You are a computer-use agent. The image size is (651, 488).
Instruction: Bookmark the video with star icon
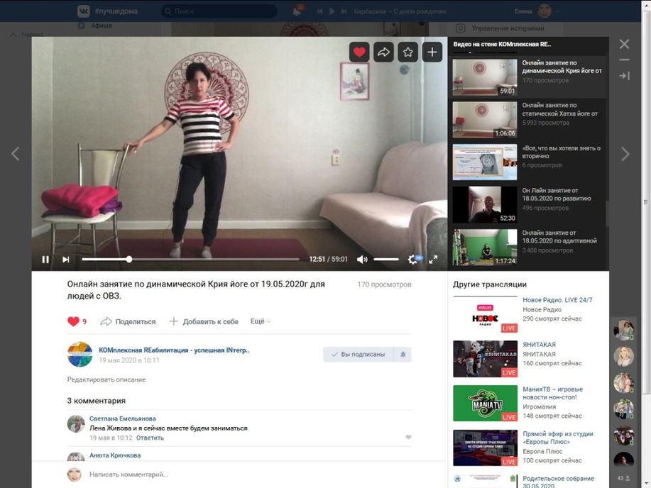coord(407,52)
